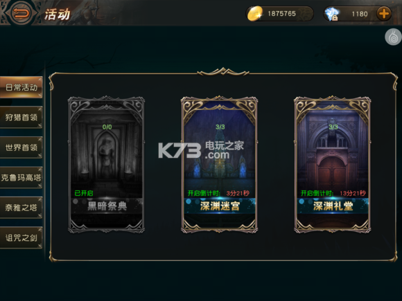Viewport: 402px width, 301px height.
Task: Click the locked diamond currency icon
Action: [x=332, y=14]
